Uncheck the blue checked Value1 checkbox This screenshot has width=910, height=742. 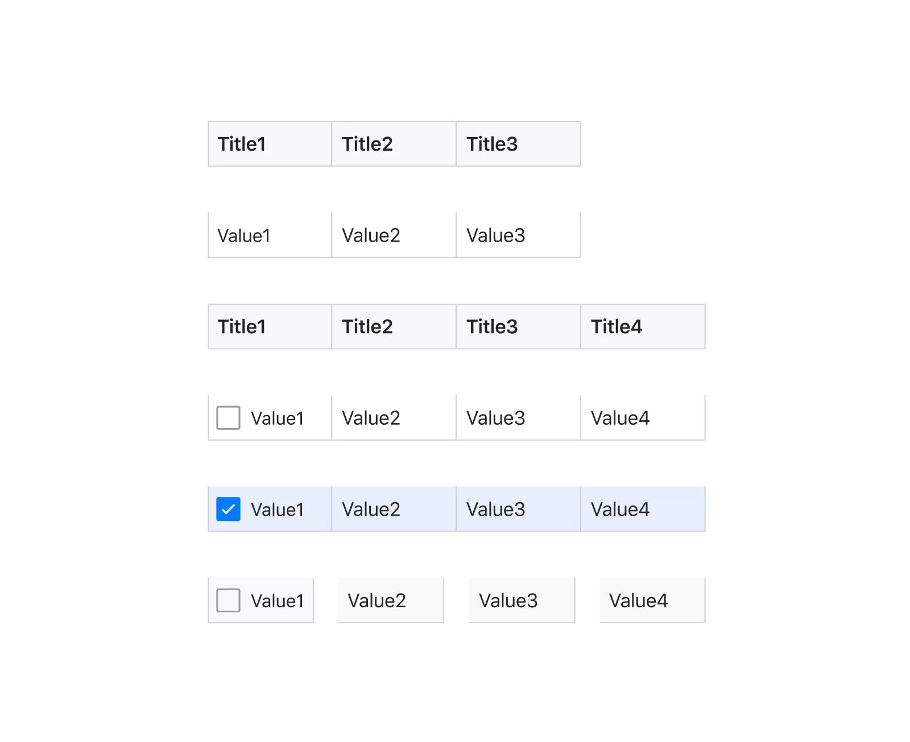(228, 509)
